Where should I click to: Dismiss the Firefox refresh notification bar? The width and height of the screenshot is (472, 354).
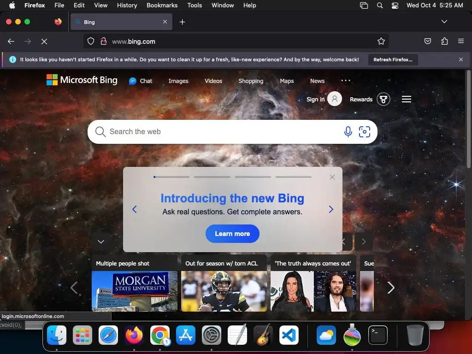461,59
